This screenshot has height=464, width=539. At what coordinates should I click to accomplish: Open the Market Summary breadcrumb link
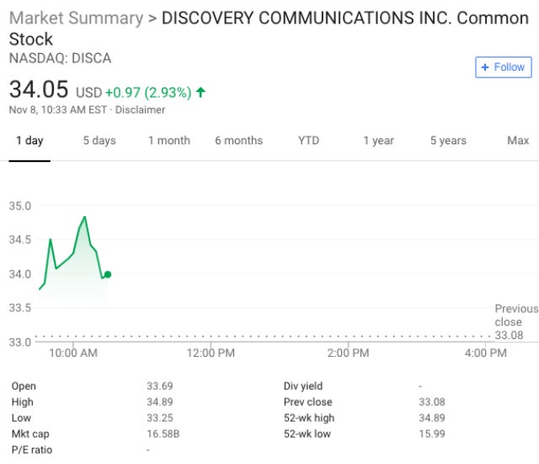click(76, 18)
